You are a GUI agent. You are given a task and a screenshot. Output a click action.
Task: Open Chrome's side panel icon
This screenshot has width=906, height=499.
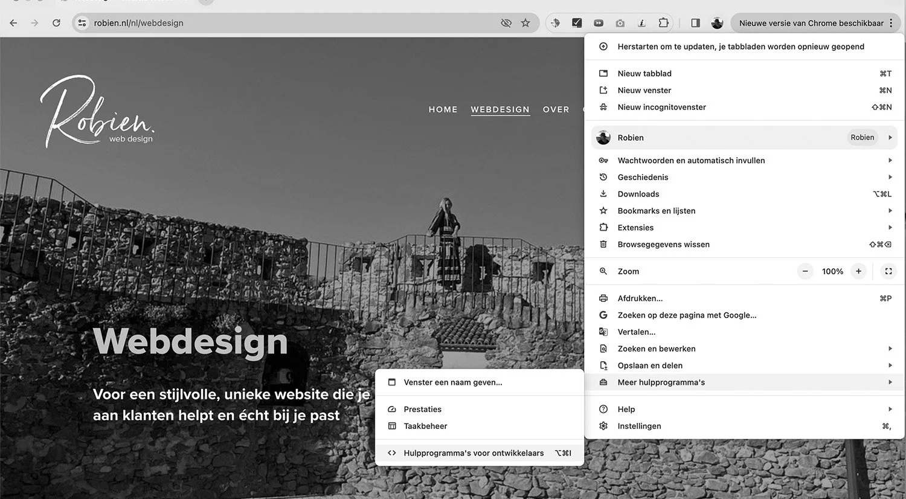[x=695, y=22]
